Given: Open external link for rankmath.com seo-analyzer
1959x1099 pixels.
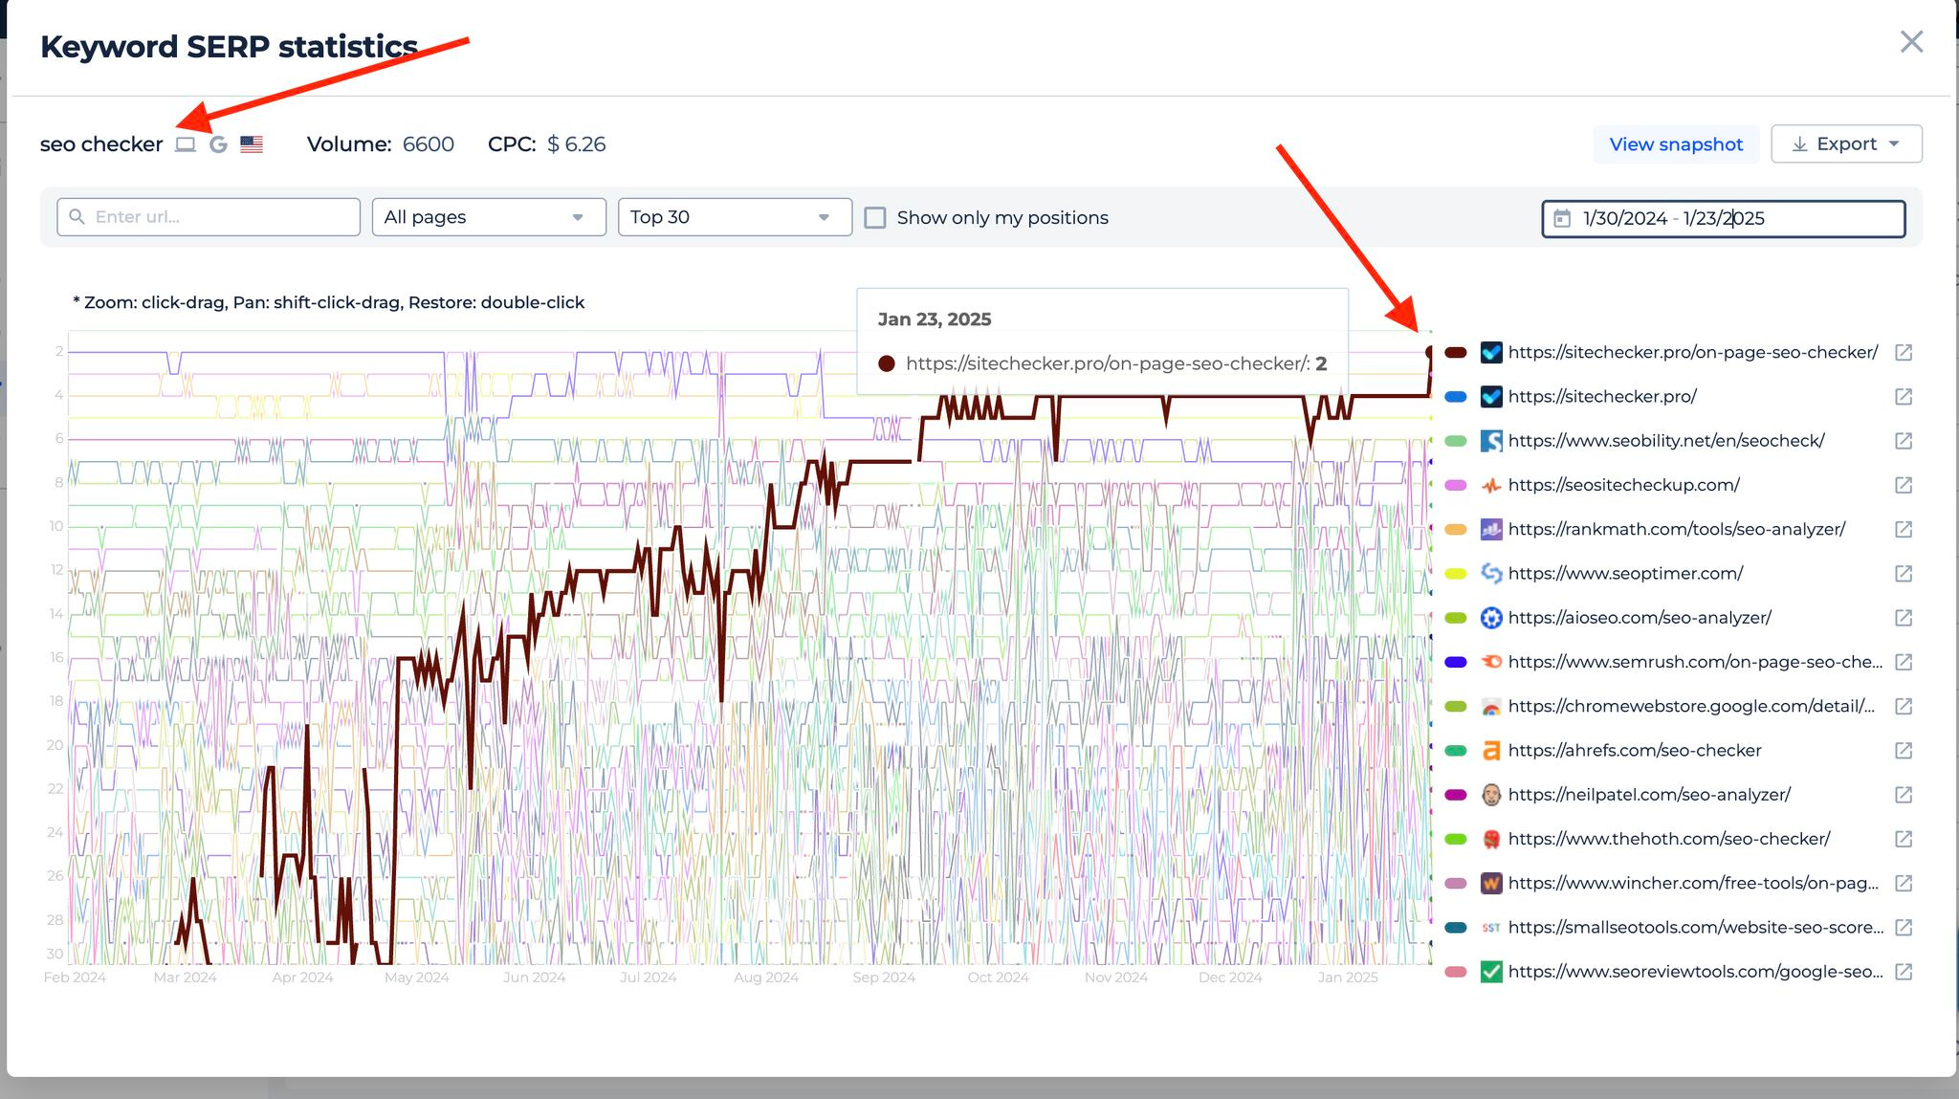Looking at the screenshot, I should pyautogui.click(x=1904, y=529).
